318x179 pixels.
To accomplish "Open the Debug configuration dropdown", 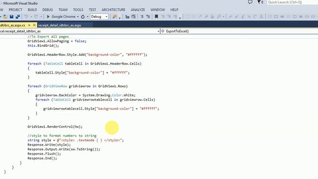I will coord(99,16).
